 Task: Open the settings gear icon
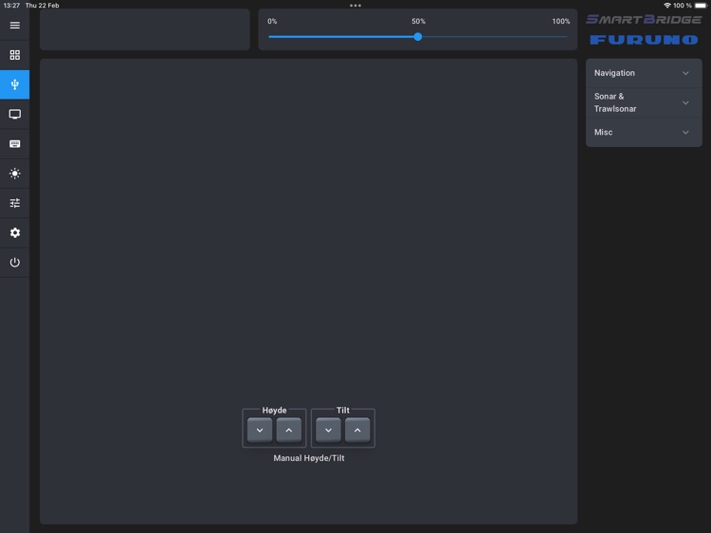pyautogui.click(x=14, y=232)
